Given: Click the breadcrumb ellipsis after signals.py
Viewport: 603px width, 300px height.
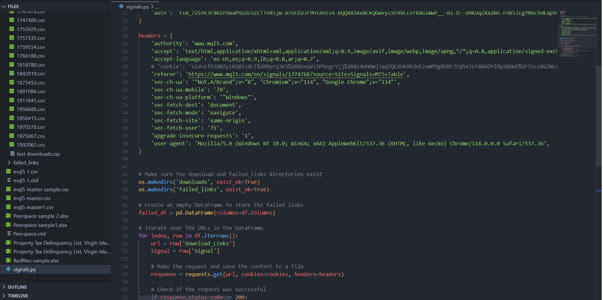Looking at the screenshot, I should [157, 7].
